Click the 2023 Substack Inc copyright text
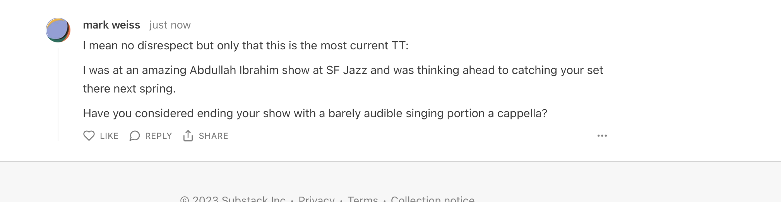 (x=233, y=199)
